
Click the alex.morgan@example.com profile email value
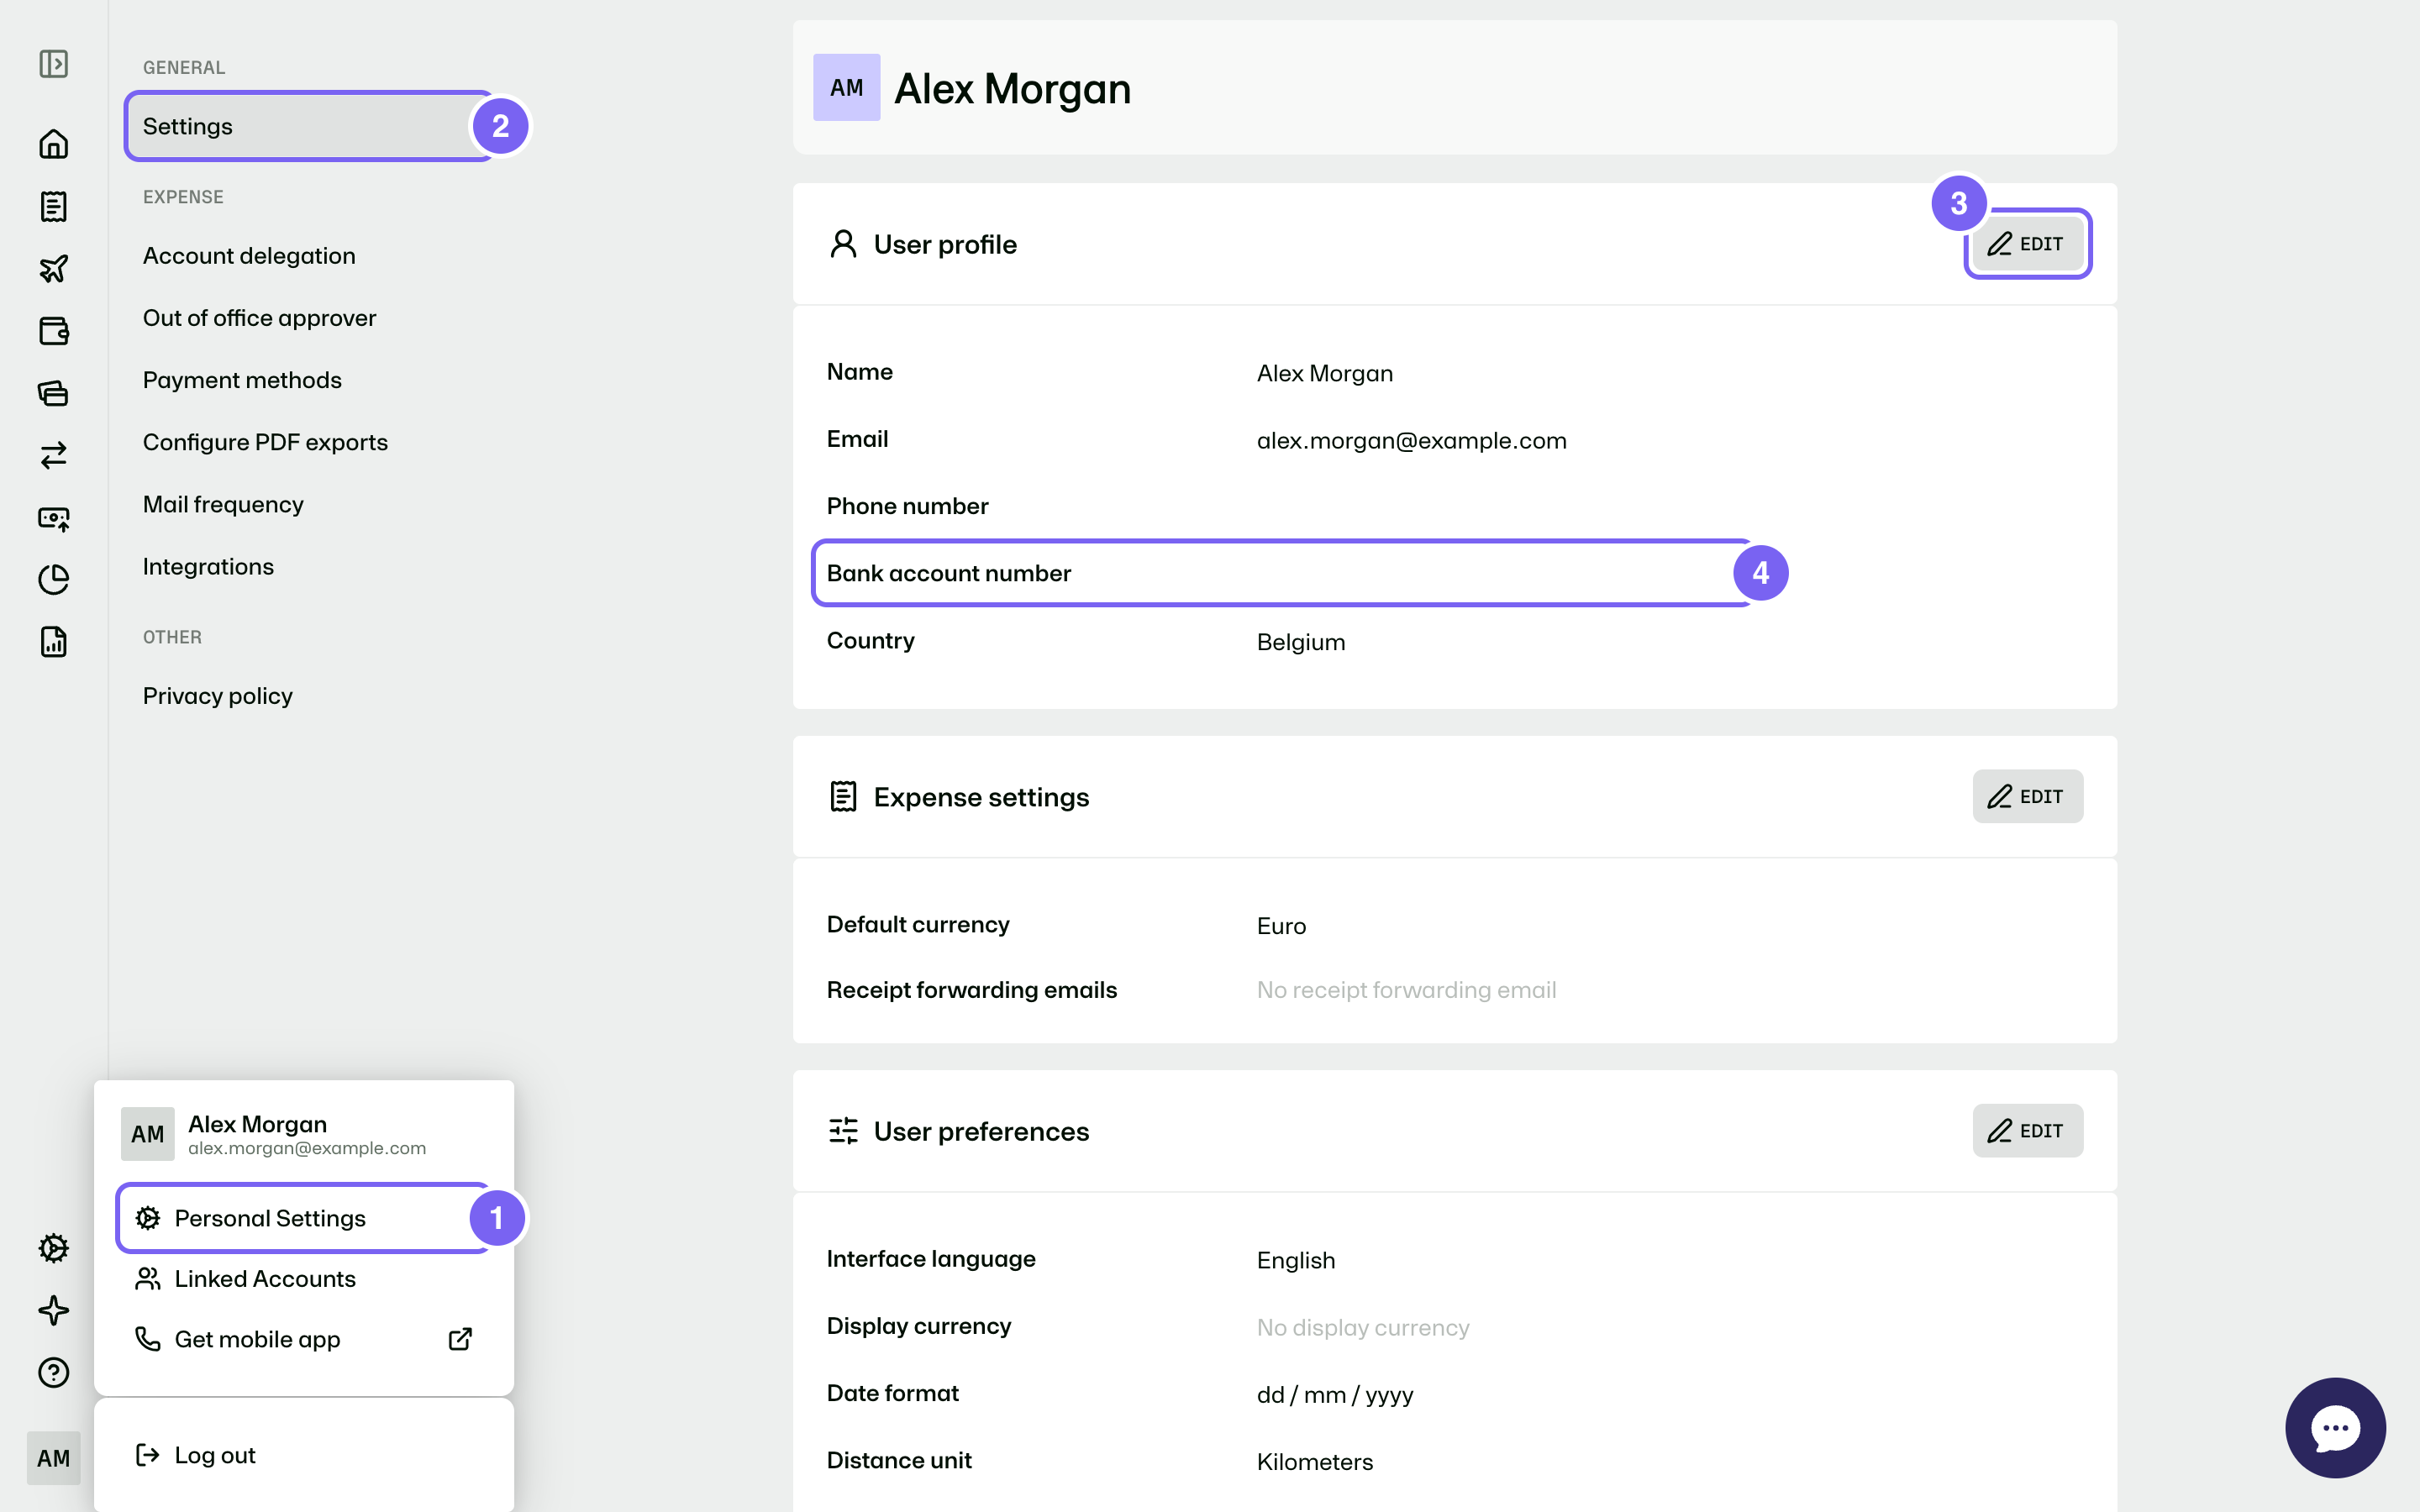(x=1411, y=441)
